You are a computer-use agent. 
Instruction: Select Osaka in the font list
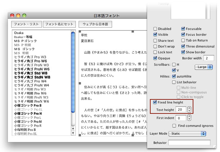click(19, 33)
